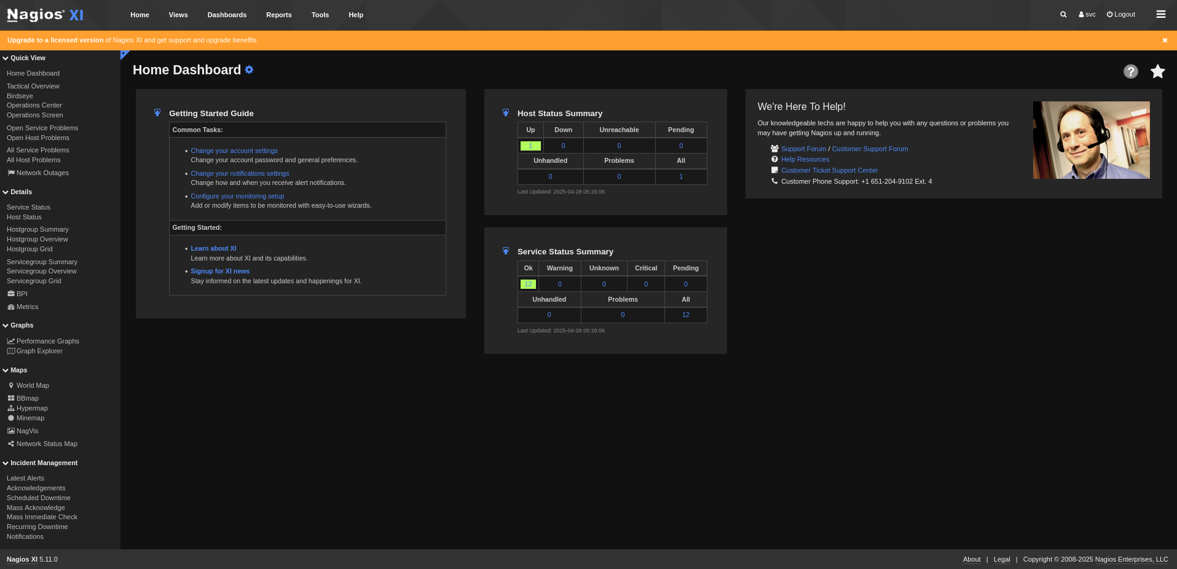Click the dashboard settings gear icon
Image resolution: width=1177 pixels, height=569 pixels.
pyautogui.click(x=249, y=69)
